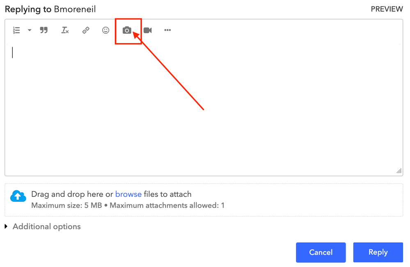
Task: Expand more toolbar options via the ellipsis
Action: tap(167, 30)
